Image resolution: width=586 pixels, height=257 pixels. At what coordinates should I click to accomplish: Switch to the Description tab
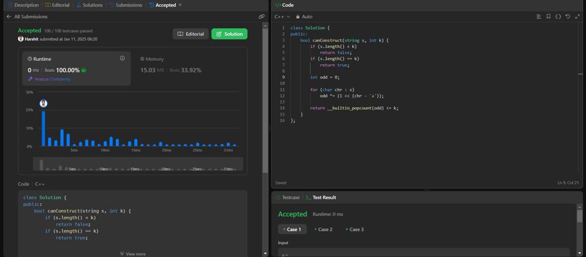point(23,5)
